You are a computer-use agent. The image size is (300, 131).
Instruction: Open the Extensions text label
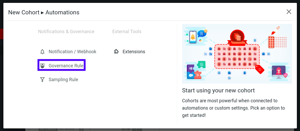[x=134, y=52]
